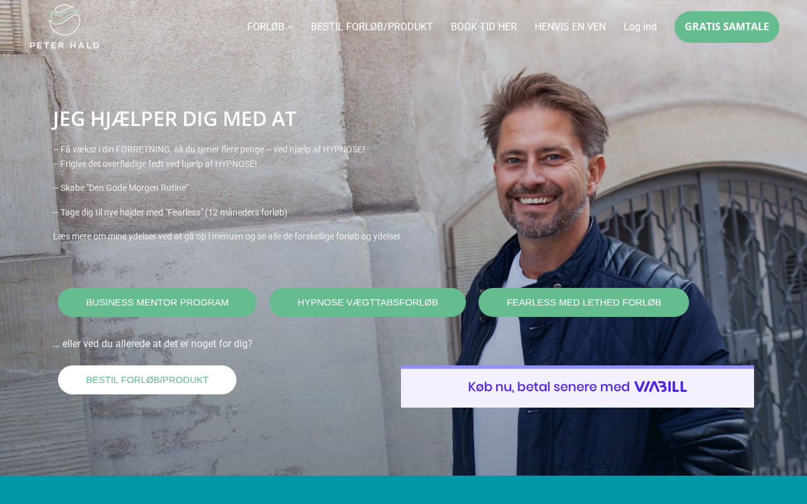Viewport: 807px width, 504px height.
Task: Click the GRATIS SAMTALE button
Action: (727, 27)
